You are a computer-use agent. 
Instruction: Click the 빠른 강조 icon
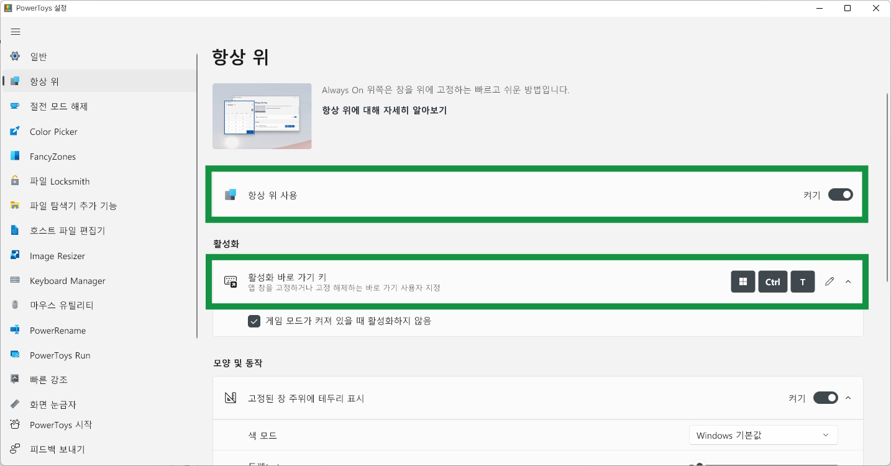15,379
